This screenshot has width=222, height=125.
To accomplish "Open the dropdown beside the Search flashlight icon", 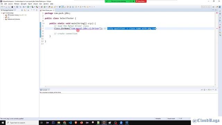I will [x=57, y=7].
